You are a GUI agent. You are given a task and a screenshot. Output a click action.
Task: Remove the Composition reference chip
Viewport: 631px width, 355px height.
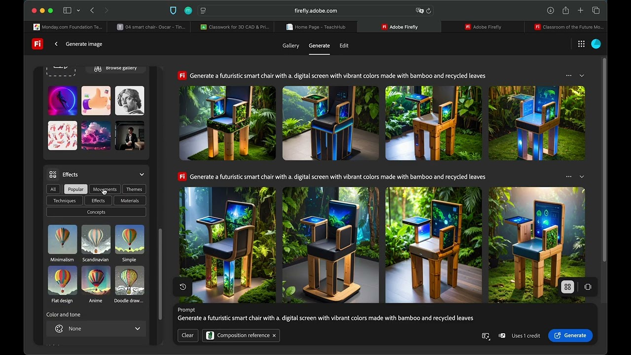274,335
